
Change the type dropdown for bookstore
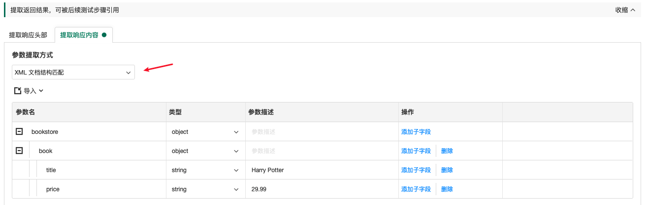205,132
